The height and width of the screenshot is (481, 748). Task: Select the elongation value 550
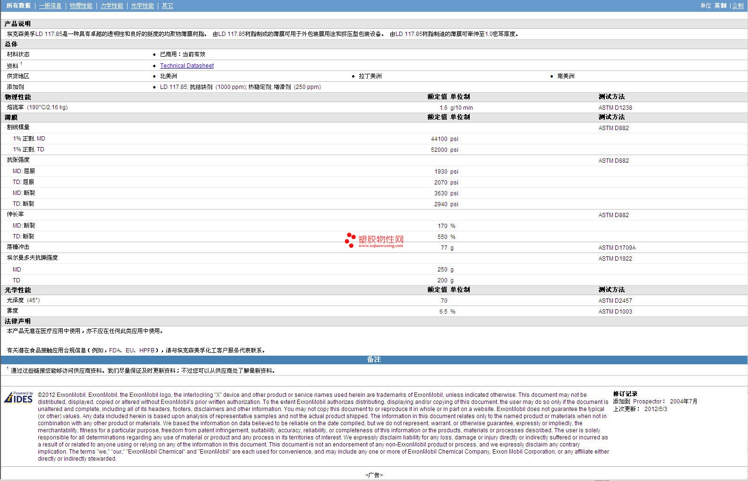pyautogui.click(x=443, y=237)
